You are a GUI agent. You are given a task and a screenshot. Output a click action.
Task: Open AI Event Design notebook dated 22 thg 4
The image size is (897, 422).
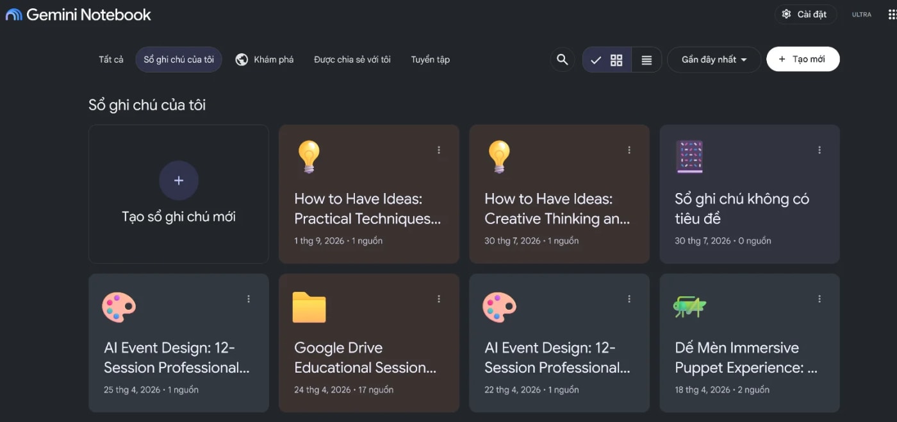click(x=559, y=343)
